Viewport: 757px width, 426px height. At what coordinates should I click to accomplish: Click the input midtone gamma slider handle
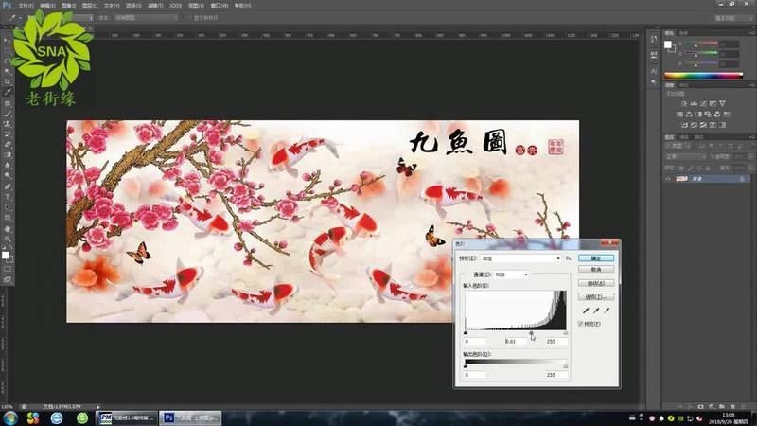pos(531,333)
